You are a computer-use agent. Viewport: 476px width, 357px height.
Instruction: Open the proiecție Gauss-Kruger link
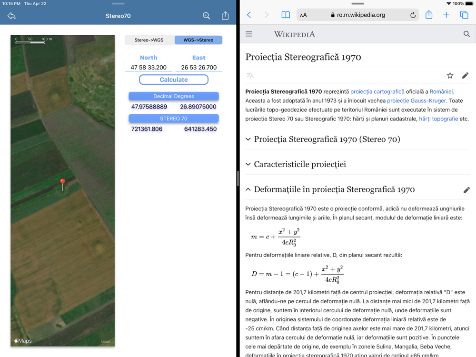pyautogui.click(x=416, y=101)
